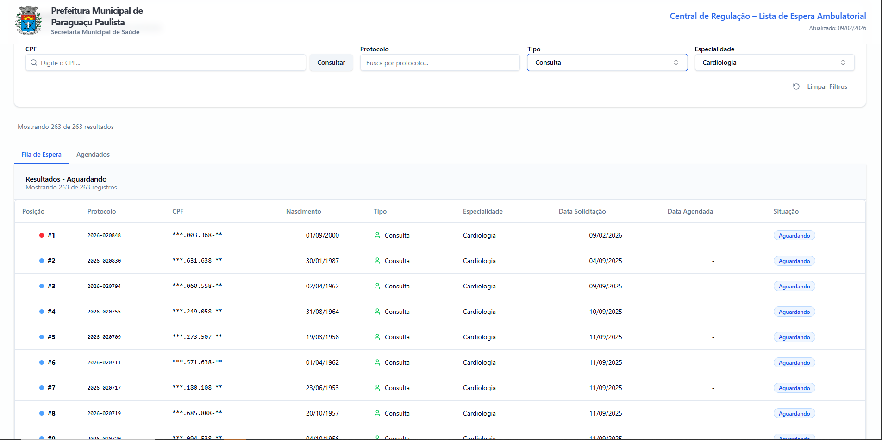
Task: Open the Especialidade dropdown showing Cardiologia
Action: coord(769,62)
